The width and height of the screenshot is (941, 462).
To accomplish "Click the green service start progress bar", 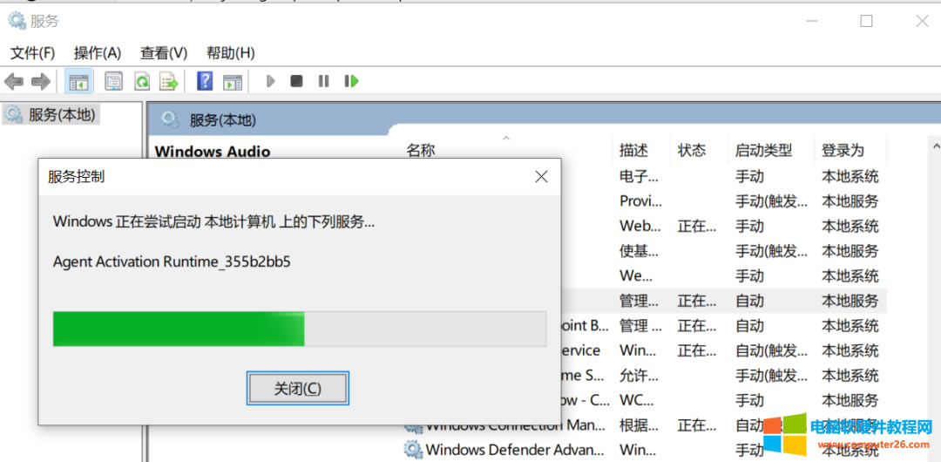I will coord(300,329).
